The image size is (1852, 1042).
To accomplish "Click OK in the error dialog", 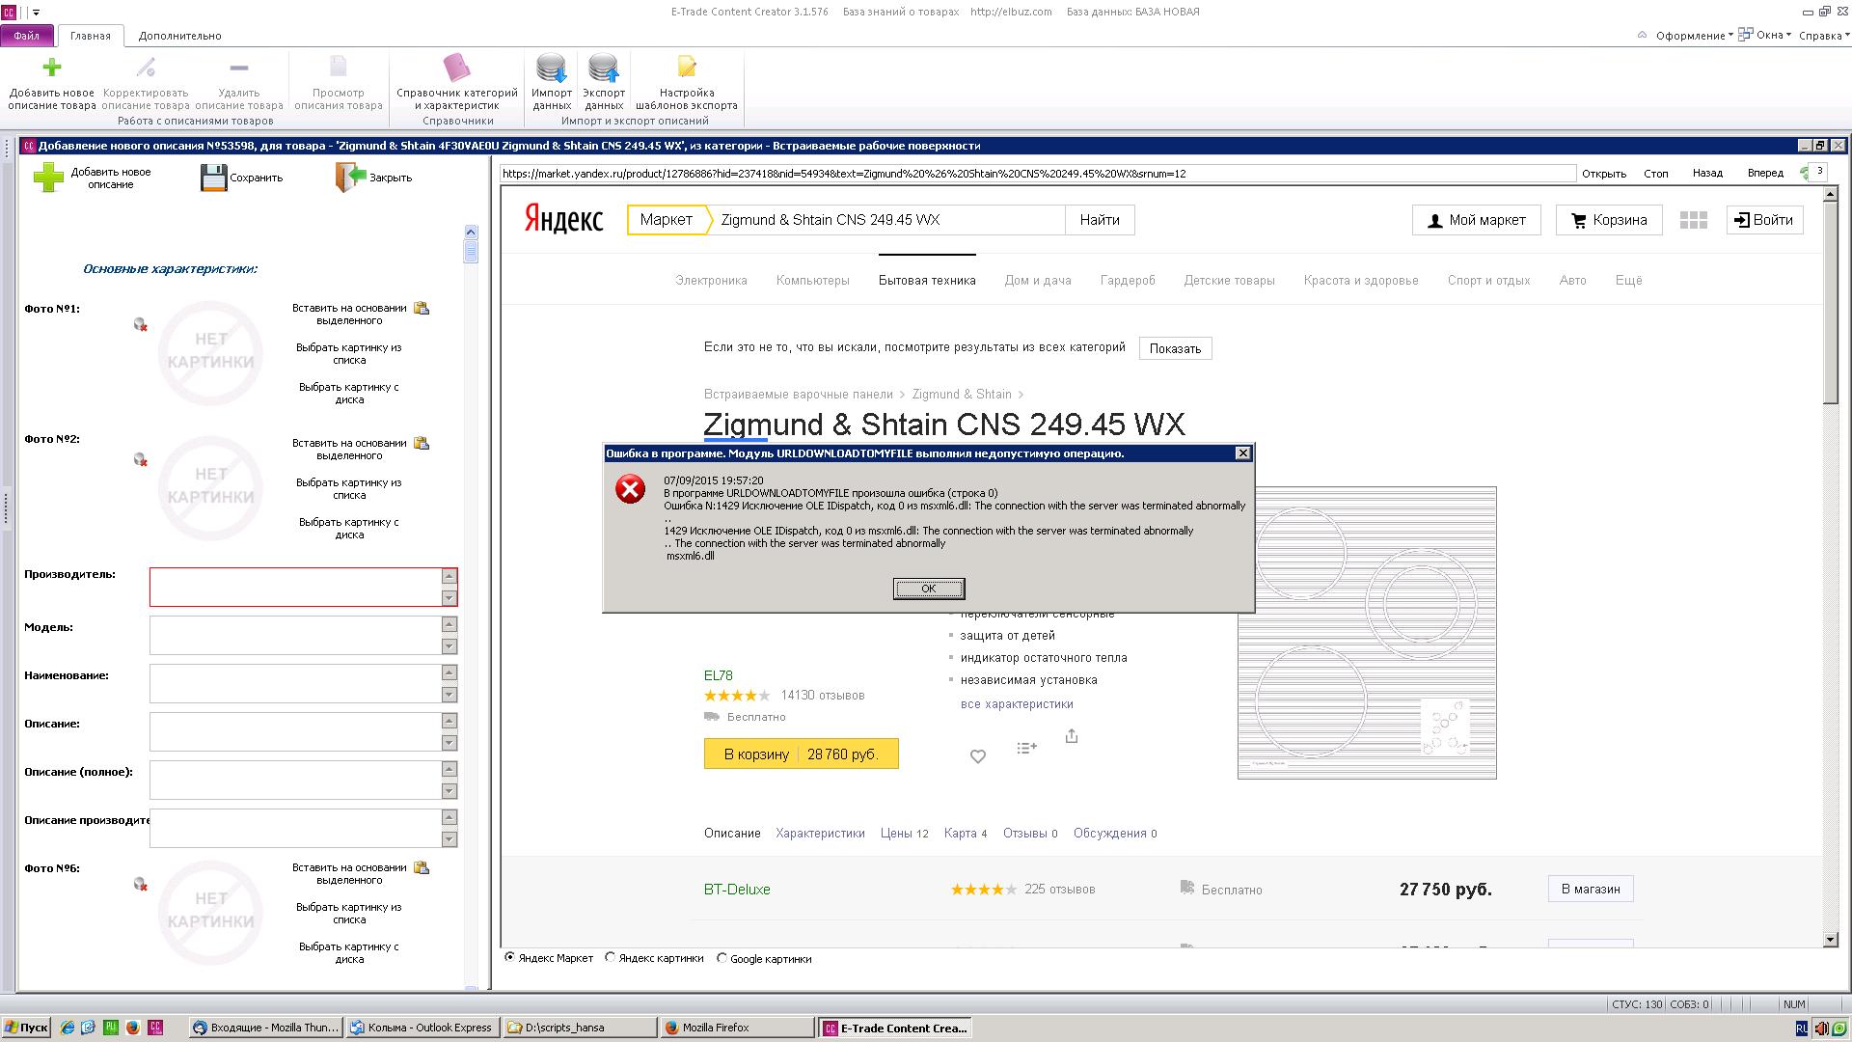I will click(x=929, y=589).
